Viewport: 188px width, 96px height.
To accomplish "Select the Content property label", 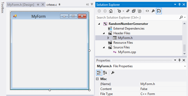I will [106, 89].
